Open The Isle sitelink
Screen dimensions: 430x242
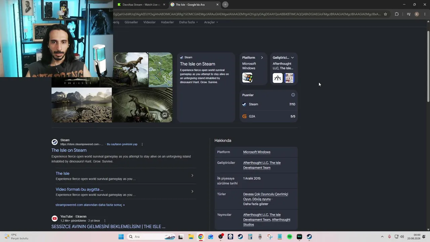click(62, 173)
